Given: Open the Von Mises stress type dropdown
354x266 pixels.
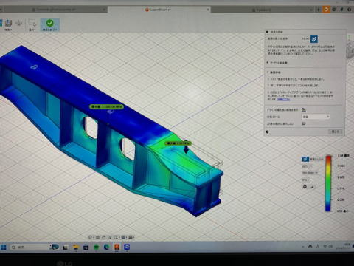Looking at the screenshot, I should (x=310, y=173).
